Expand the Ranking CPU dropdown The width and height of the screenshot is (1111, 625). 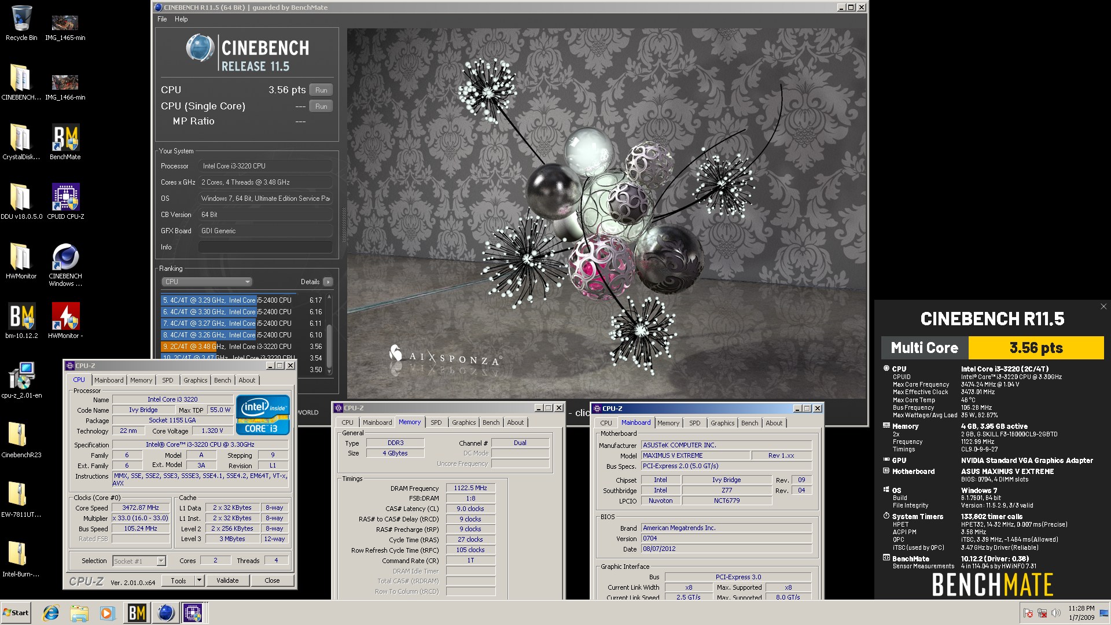[207, 282]
